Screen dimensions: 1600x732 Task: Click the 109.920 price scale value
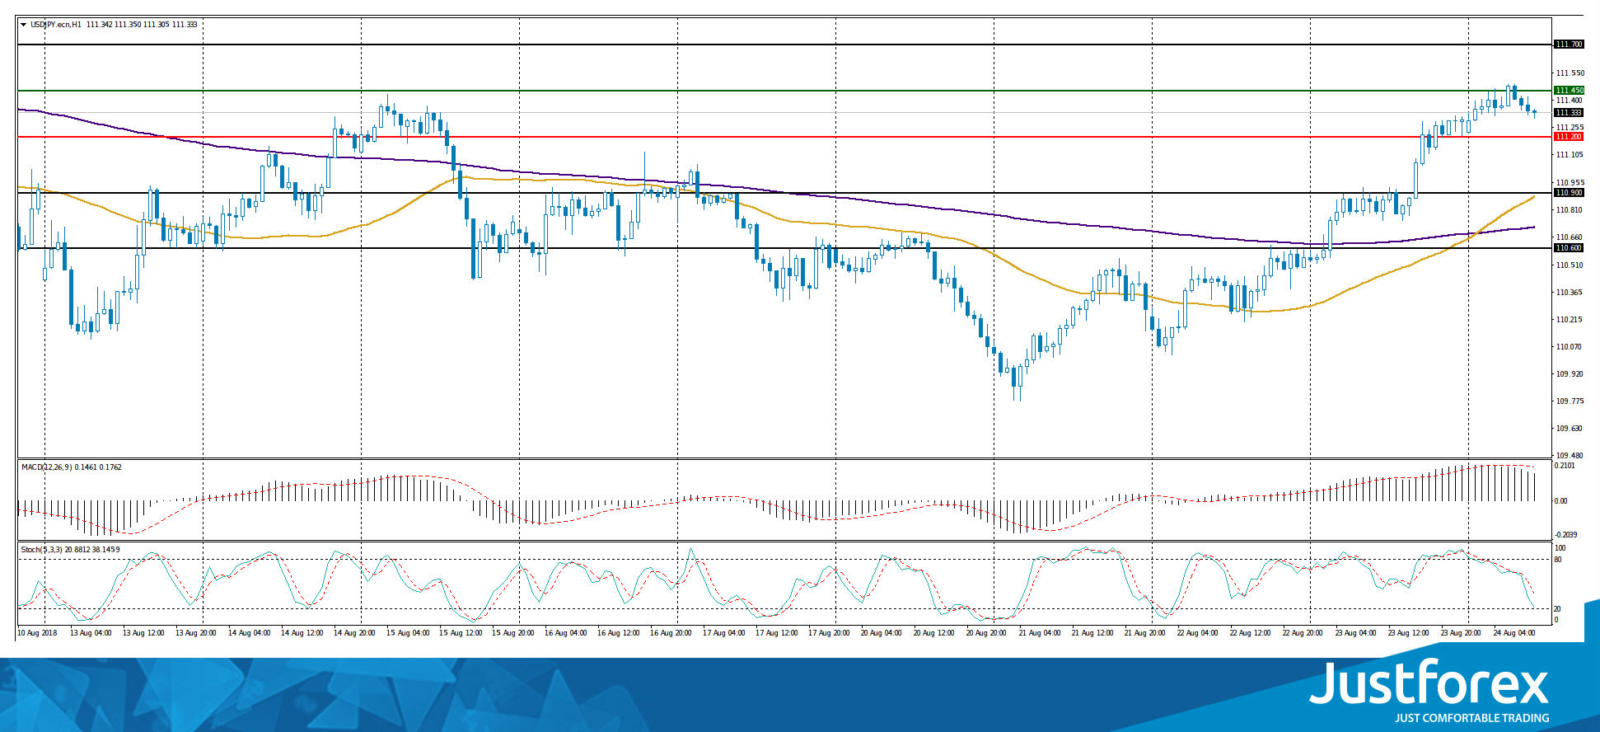[1570, 373]
